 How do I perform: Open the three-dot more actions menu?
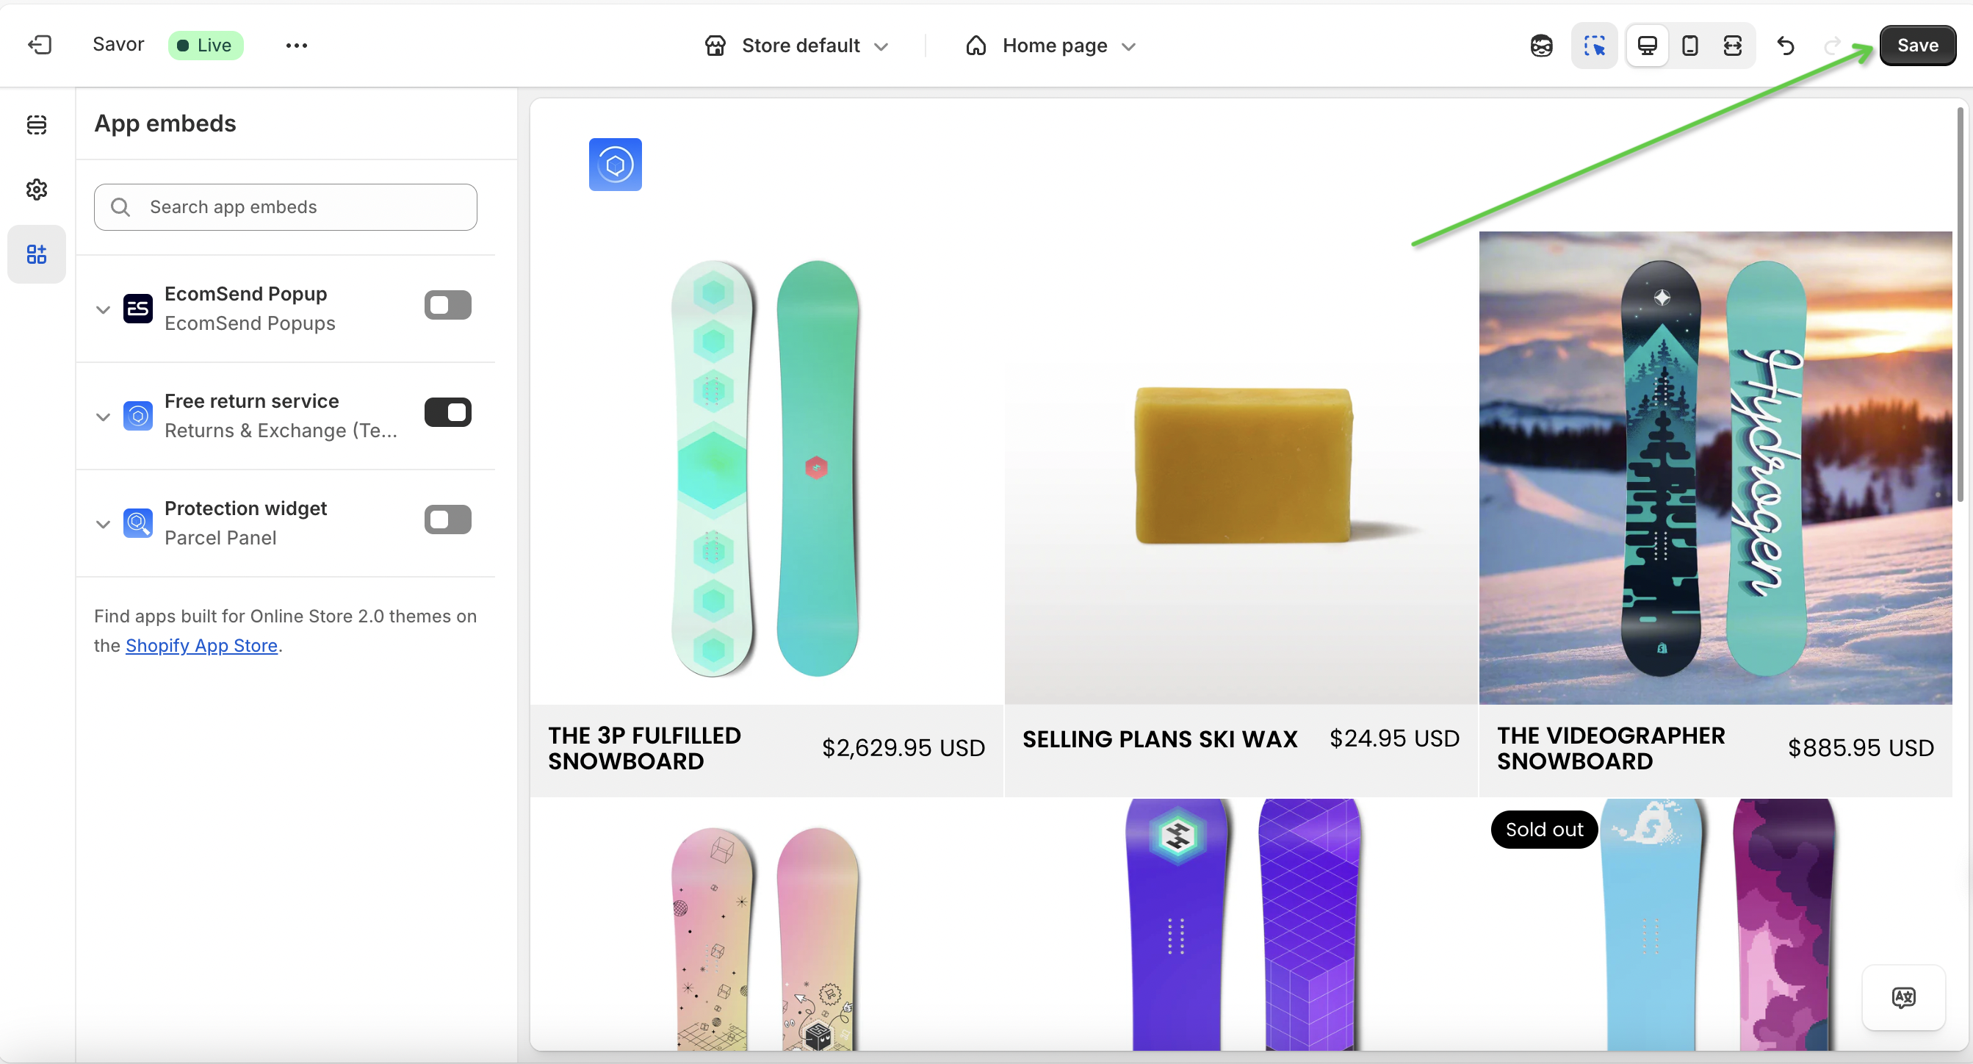(x=297, y=46)
